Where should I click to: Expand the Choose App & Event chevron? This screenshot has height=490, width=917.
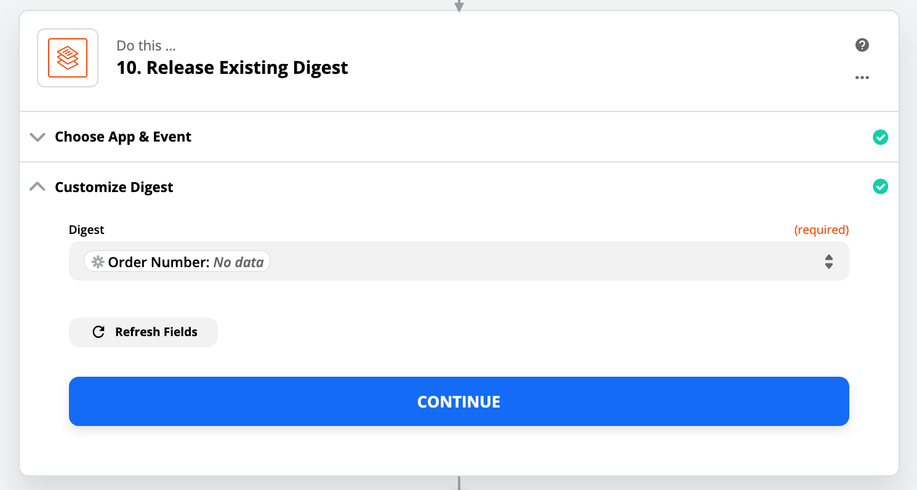[38, 137]
